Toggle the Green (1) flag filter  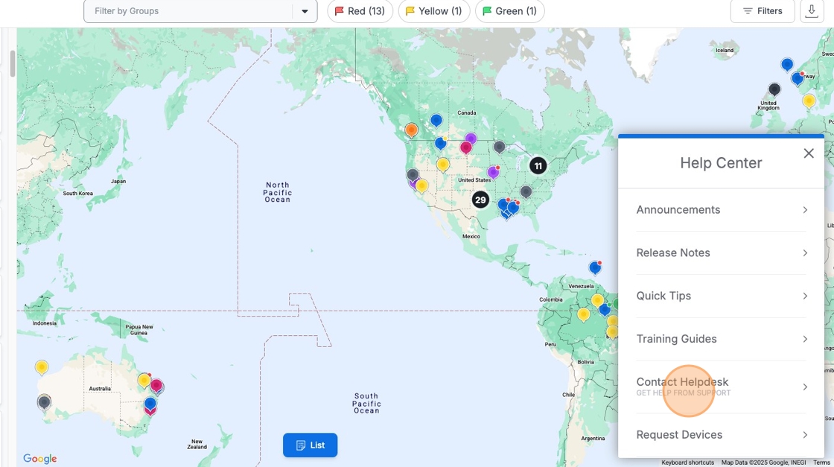click(509, 11)
